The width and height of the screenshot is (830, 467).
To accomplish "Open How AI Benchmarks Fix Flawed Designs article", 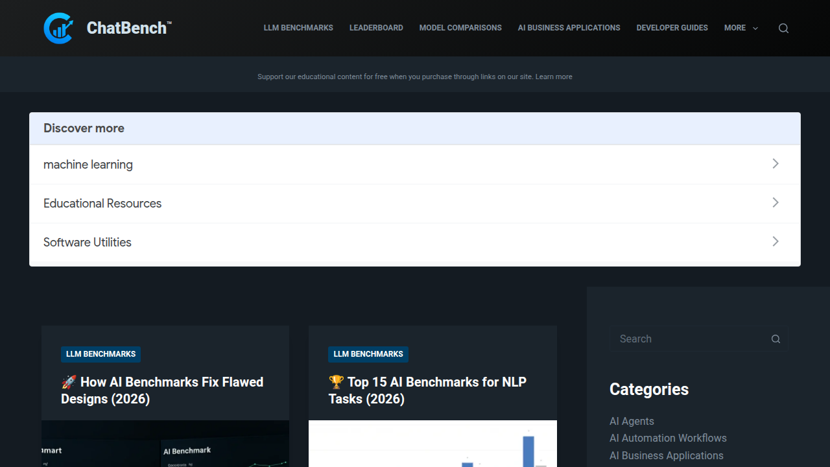I will pos(162,390).
